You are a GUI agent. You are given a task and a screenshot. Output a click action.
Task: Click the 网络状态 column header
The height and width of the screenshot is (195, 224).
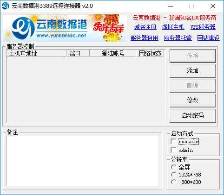click(x=150, y=53)
